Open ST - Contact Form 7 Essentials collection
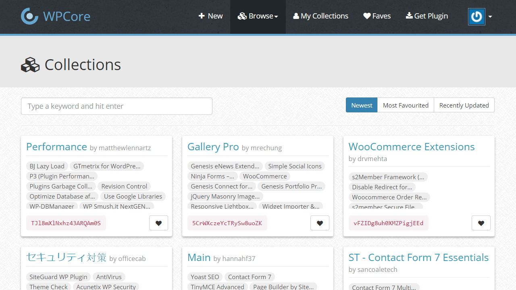The height and width of the screenshot is (290, 516). pyautogui.click(x=418, y=257)
